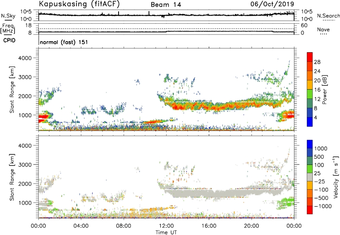
Task: Click the date '06/Oct/2019'
Action: coord(272,4)
